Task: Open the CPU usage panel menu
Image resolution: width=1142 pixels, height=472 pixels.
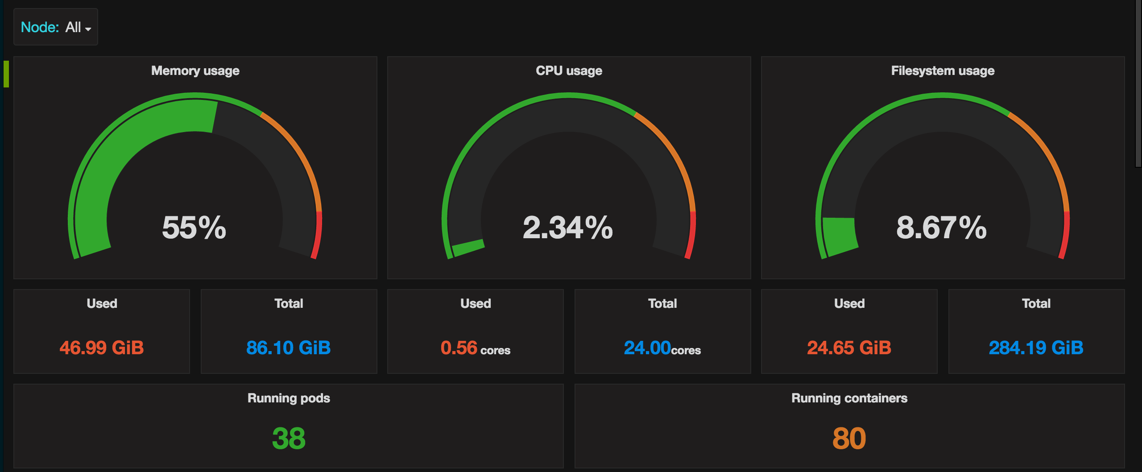Action: point(568,70)
